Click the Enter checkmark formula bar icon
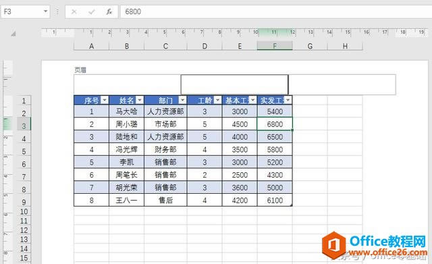The width and height of the screenshot is (432, 264). pos(92,12)
